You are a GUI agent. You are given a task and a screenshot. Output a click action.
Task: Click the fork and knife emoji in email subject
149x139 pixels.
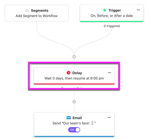[x=92, y=123]
